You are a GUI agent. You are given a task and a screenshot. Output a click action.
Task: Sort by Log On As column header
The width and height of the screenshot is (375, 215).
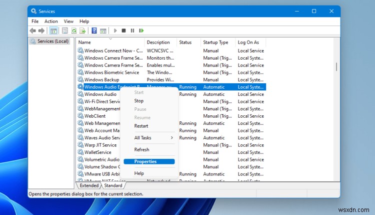click(x=248, y=43)
